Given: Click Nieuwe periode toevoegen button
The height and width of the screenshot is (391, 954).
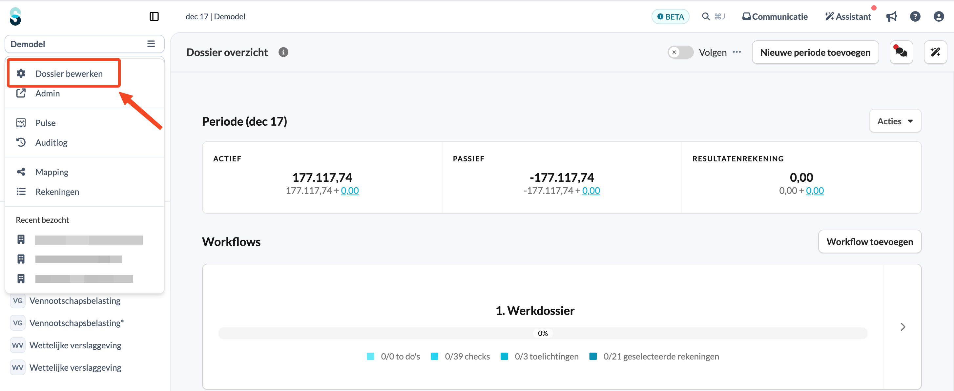Looking at the screenshot, I should pos(815,52).
